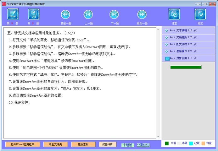Click the green current-question progress block
The width and height of the screenshot is (218, 151).
[186, 67]
